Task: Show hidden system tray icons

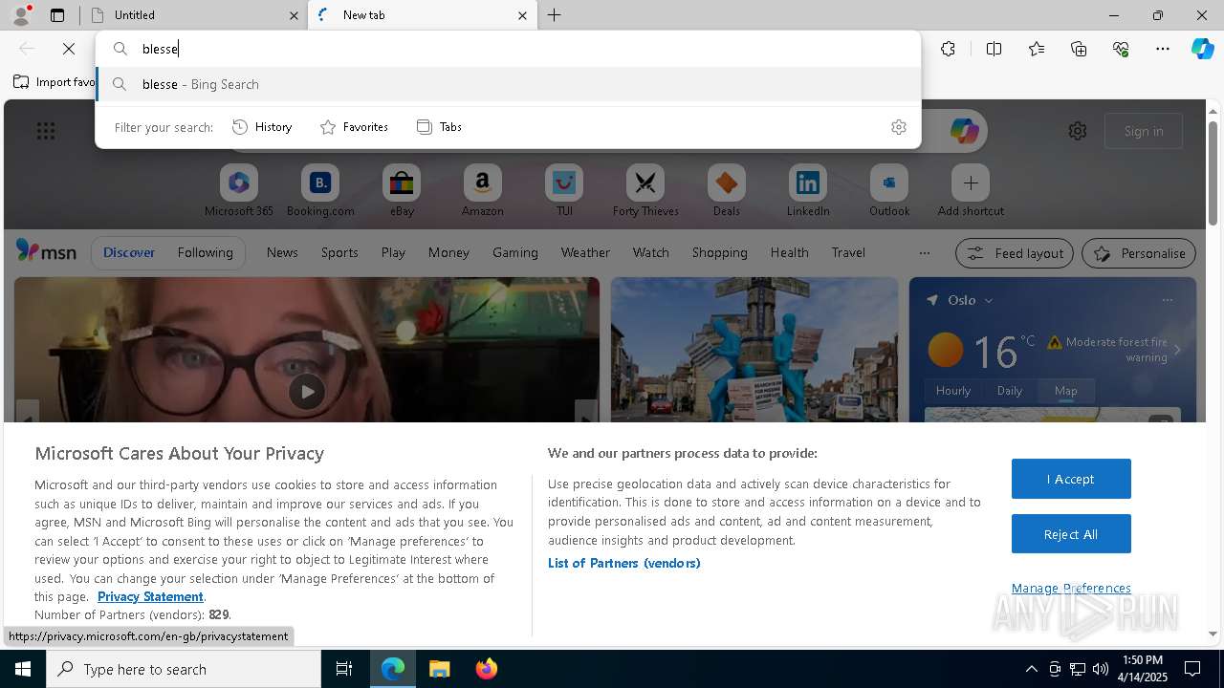Action: [1031, 669]
